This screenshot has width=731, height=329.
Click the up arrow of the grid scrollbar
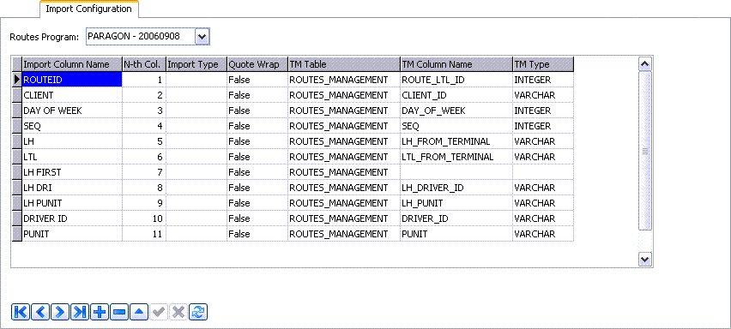pyautogui.click(x=644, y=63)
